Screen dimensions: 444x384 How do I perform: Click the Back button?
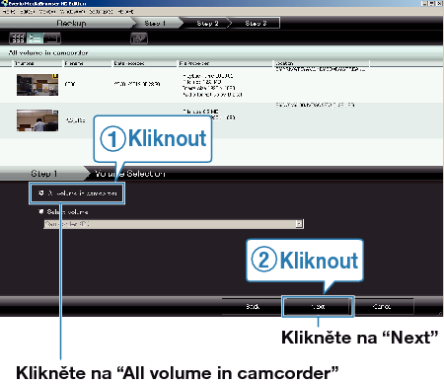(x=253, y=307)
